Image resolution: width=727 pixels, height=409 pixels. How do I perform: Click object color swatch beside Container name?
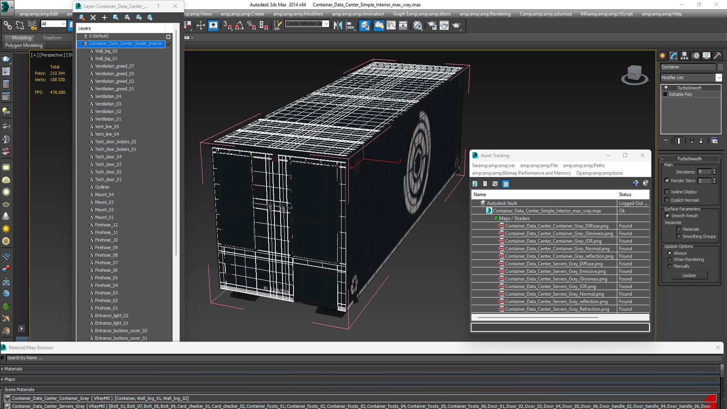[720, 67]
